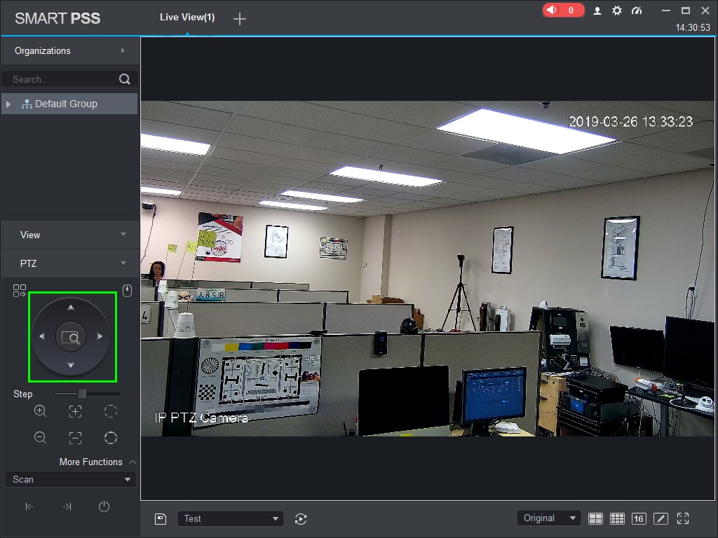
Task: Switch to 16-window layout
Action: 639,518
